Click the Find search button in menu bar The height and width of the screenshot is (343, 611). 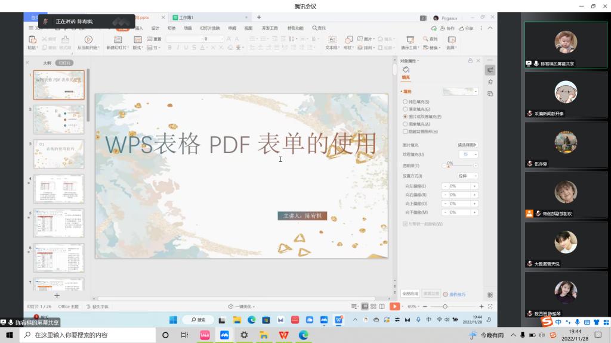[x=319, y=28]
